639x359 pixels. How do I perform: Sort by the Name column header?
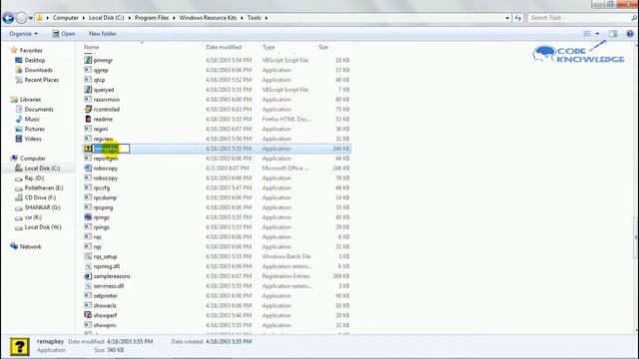click(x=91, y=47)
